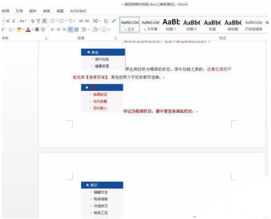This screenshot has width=271, height=219.
Task: Apply paragraph shading with the paint bucket
Action: pyautogui.click(x=95, y=30)
